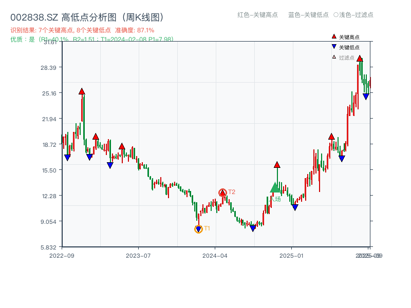The image size is (411, 308).
Task: Select the circled red T2 marker
Action: [222, 193]
